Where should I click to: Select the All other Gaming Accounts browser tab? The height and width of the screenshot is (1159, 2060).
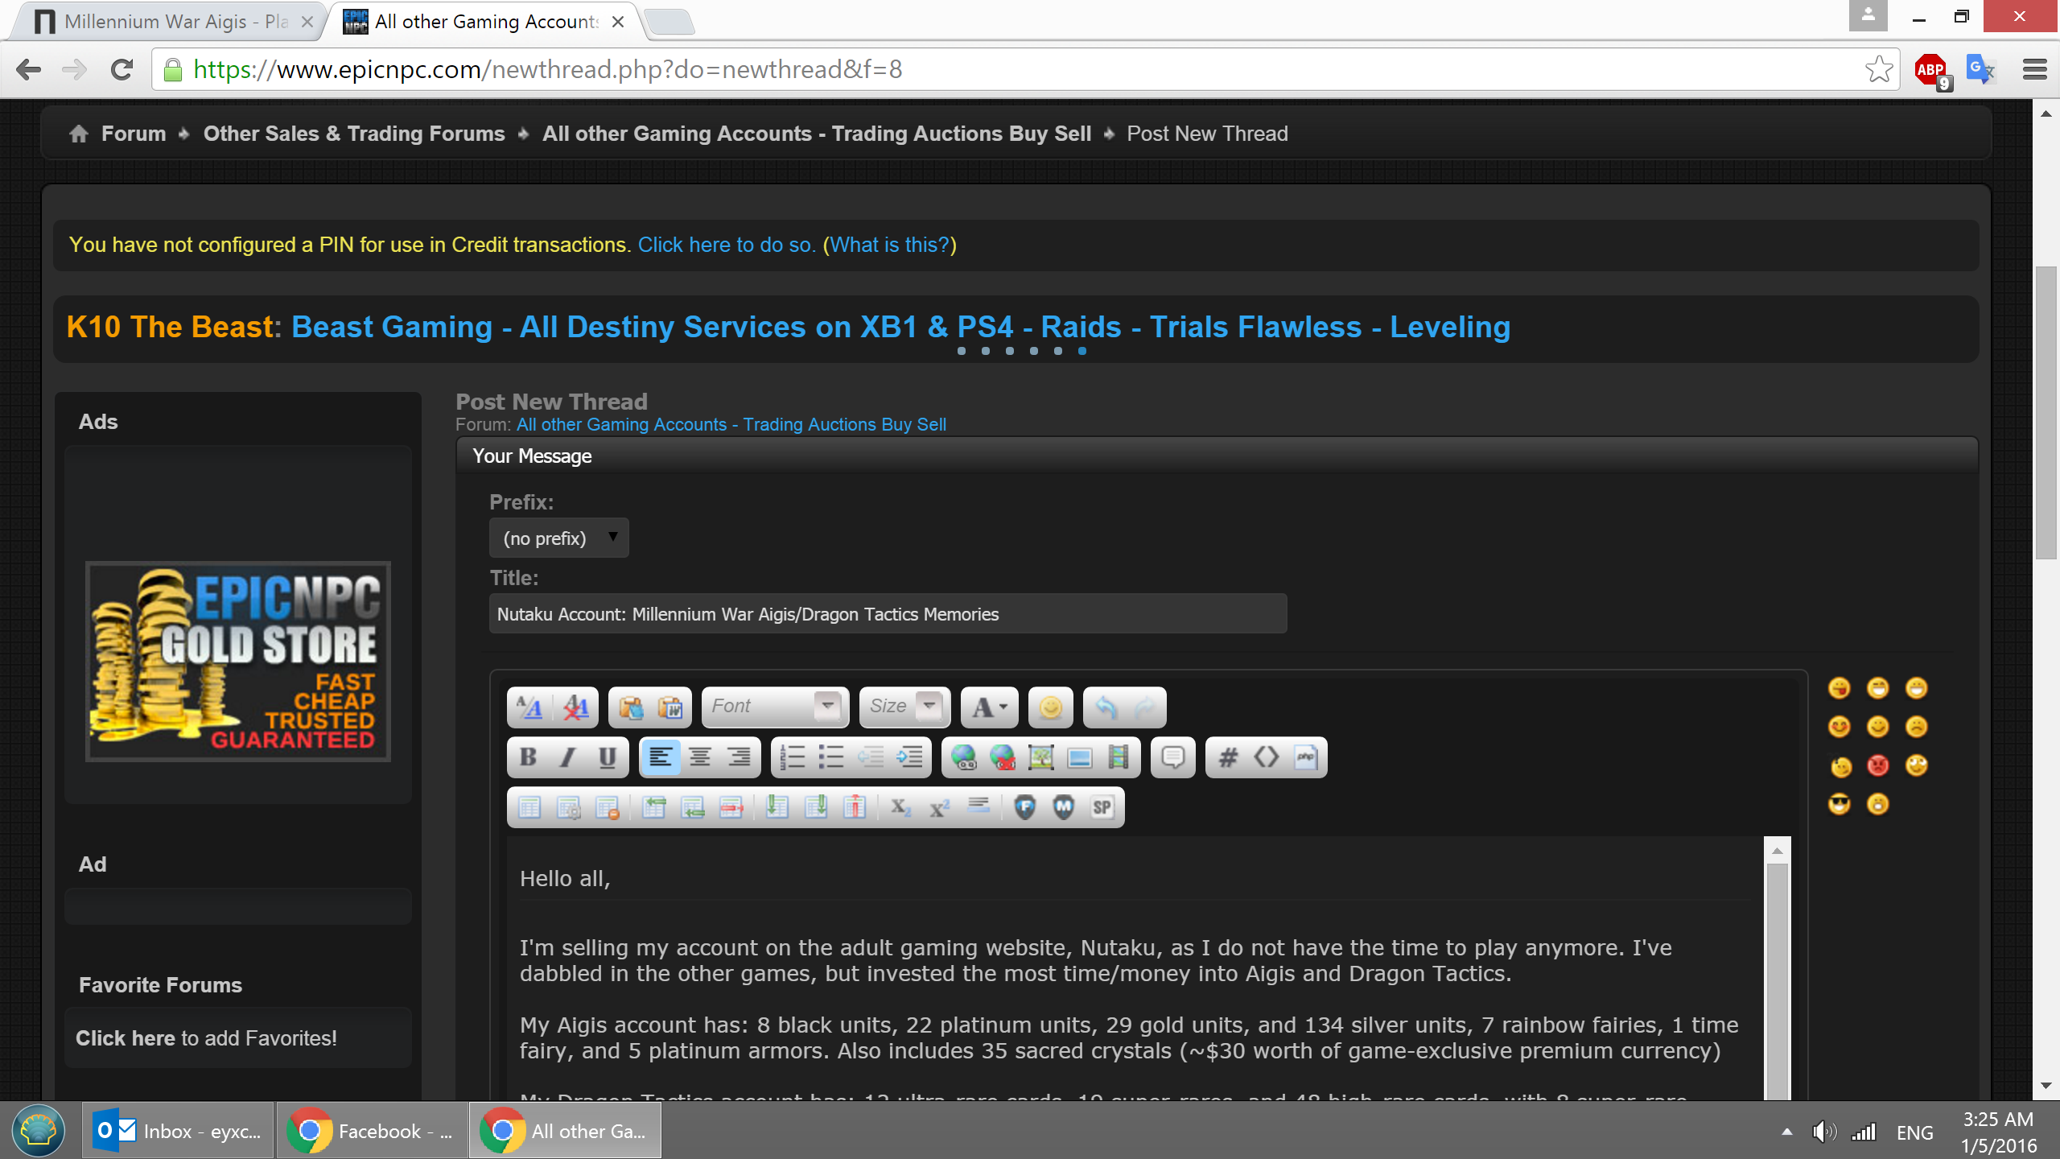483,22
